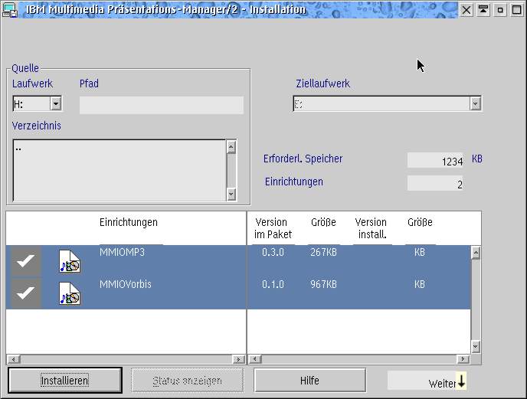Open the Ziellaufwerk dropdown arrow
The image size is (527, 399).
[475, 103]
